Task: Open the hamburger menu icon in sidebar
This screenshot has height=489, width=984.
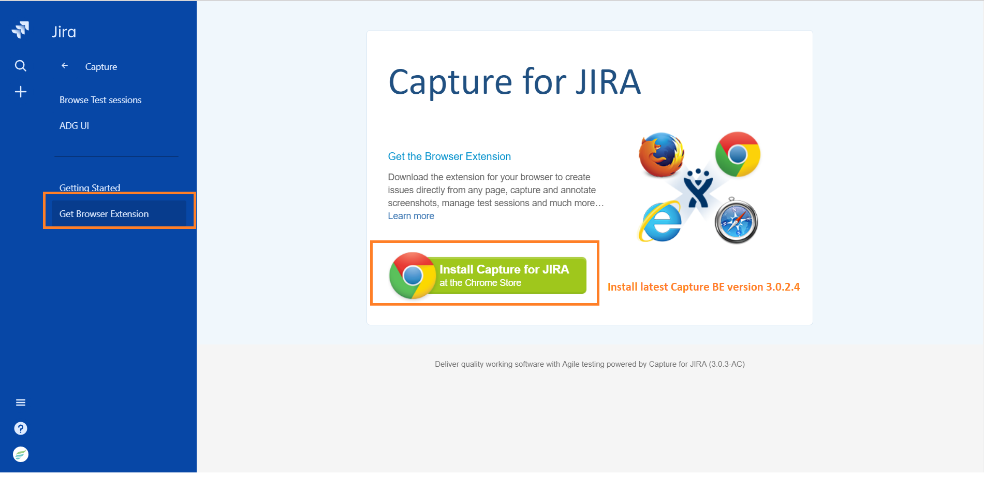Action: click(x=21, y=402)
